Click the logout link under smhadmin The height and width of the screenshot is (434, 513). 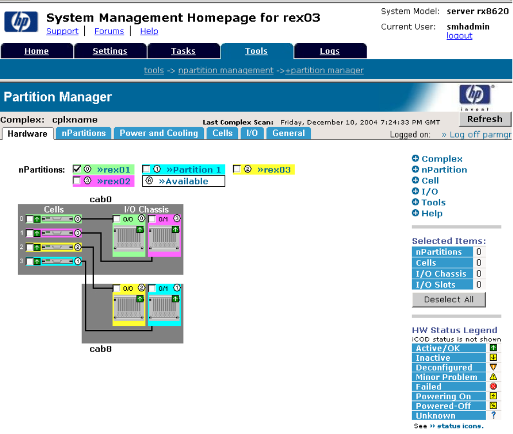[459, 36]
